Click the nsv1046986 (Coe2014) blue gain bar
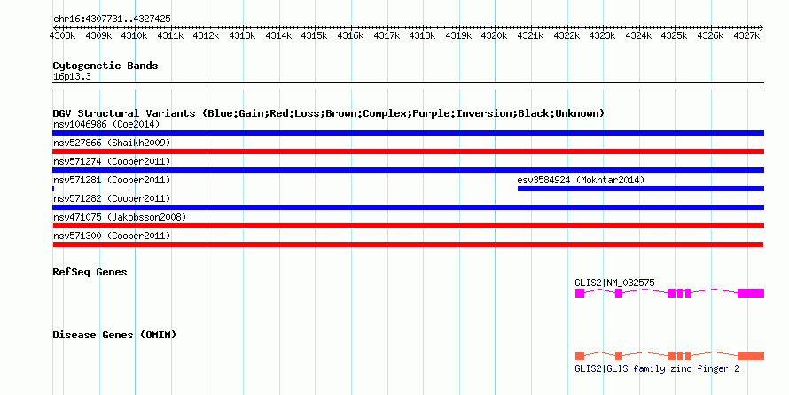Viewport: 789px width, 395px height. [408, 133]
